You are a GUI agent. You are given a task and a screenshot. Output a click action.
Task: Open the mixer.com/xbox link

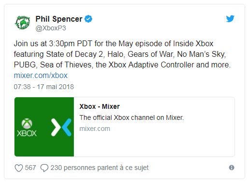point(41,75)
